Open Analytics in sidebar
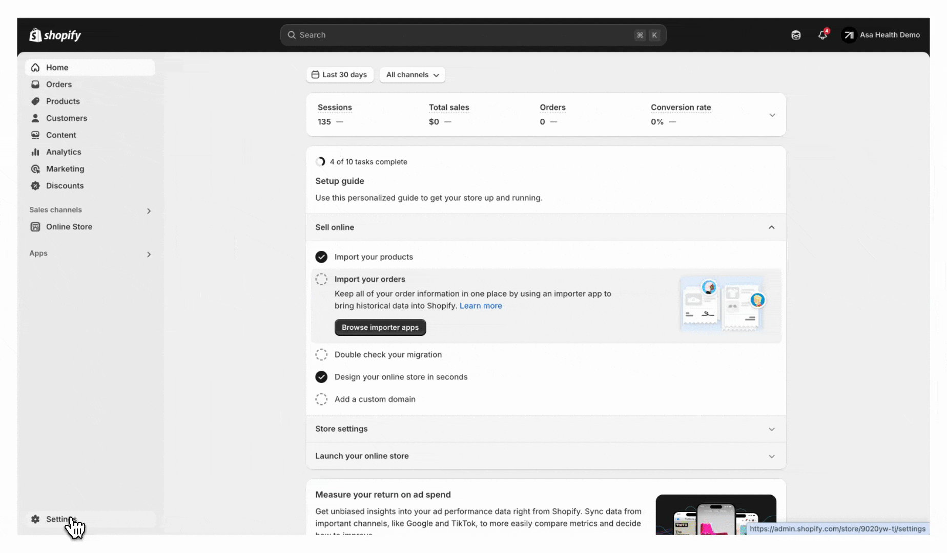 (90, 152)
